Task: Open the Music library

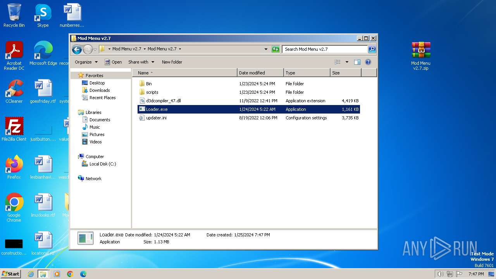Action: coord(95,127)
